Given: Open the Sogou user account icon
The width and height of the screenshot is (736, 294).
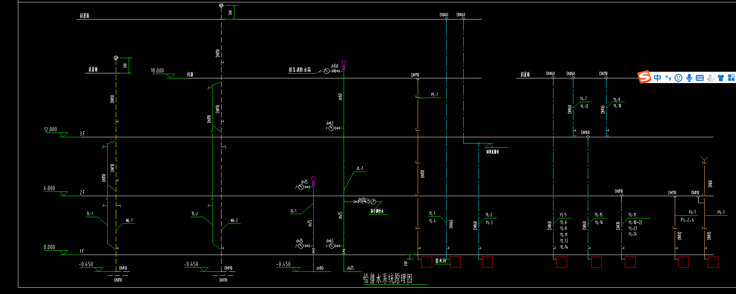Looking at the screenshot, I should point(711,78).
